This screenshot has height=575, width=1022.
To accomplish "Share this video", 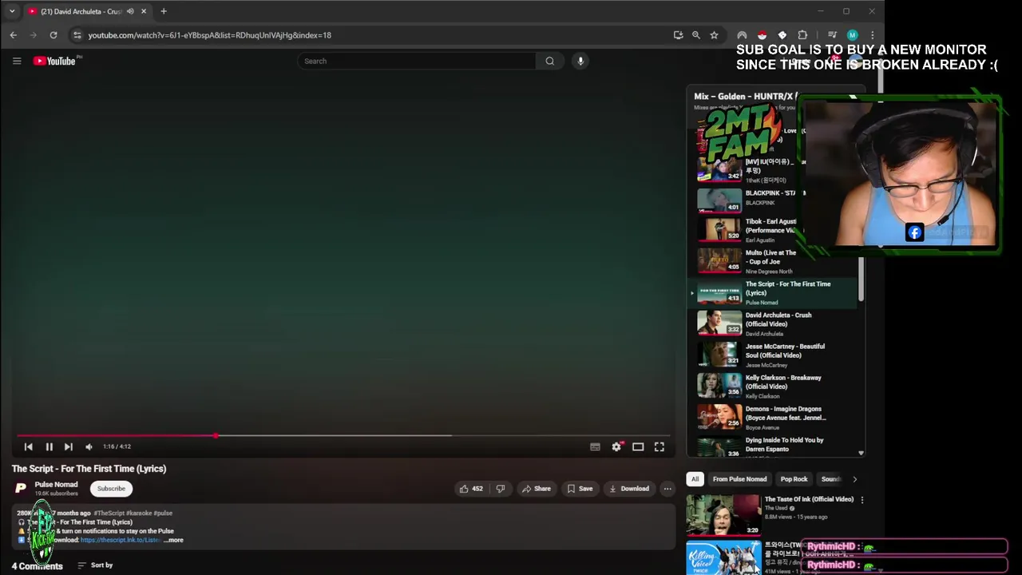I will pos(536,489).
